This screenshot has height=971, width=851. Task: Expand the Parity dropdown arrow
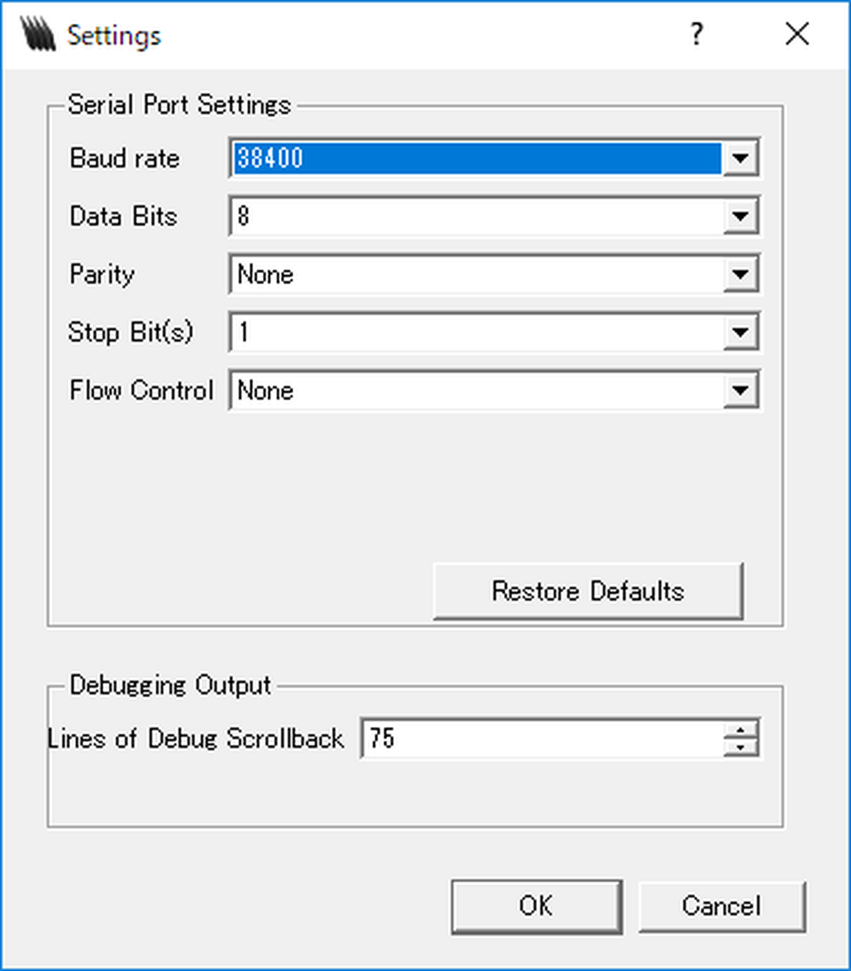(x=740, y=274)
